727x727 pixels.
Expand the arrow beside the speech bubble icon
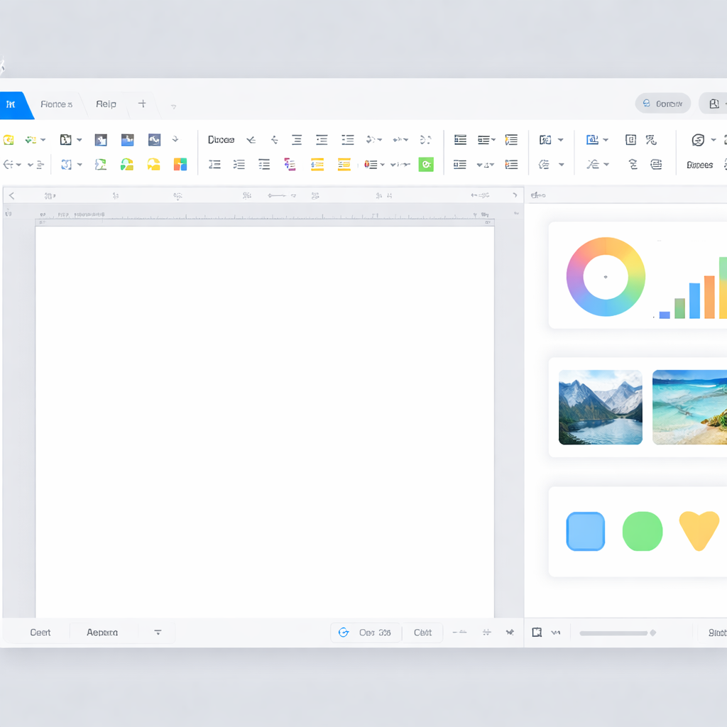(x=713, y=141)
